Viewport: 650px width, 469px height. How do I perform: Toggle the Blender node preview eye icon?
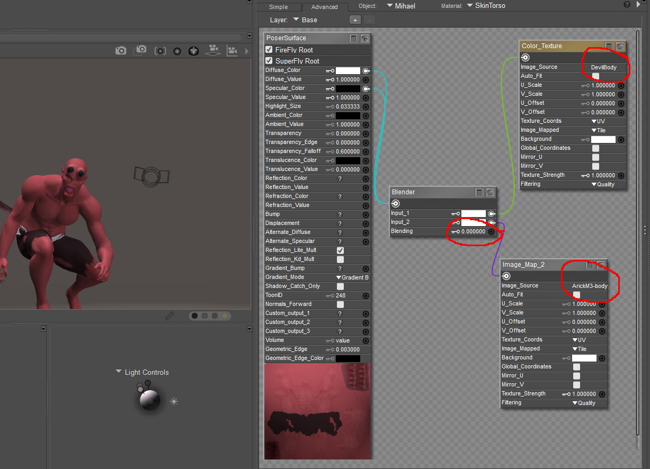click(x=490, y=192)
